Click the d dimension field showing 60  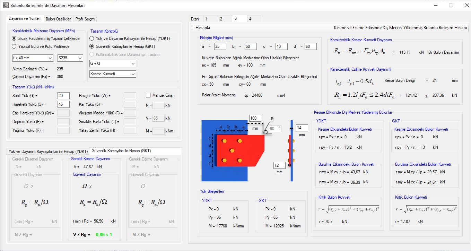click(311, 46)
